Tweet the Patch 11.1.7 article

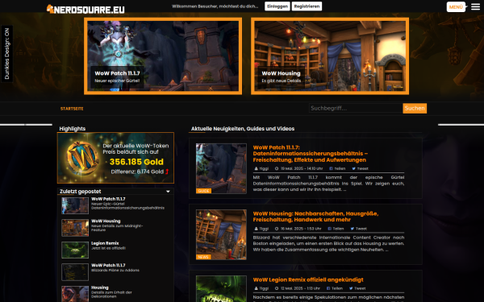click(361, 168)
